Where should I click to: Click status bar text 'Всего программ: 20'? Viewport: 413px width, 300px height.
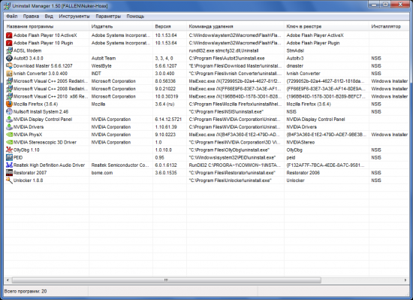(26, 291)
